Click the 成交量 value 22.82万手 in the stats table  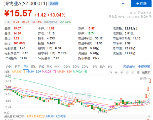click(x=131, y=28)
